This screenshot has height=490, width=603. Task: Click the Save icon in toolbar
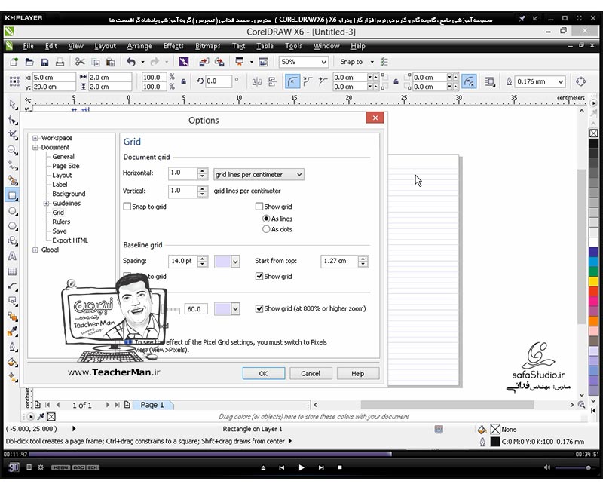[x=44, y=62]
